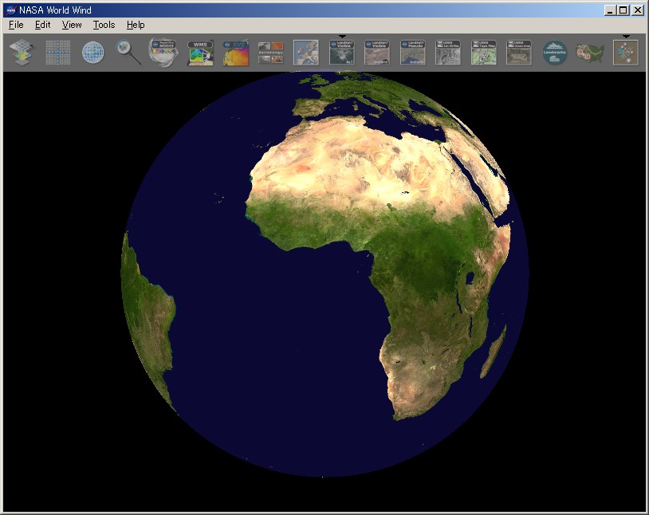Click the Europe imagery thumbnail icon
Viewport: 649px width, 515px height.
307,52
